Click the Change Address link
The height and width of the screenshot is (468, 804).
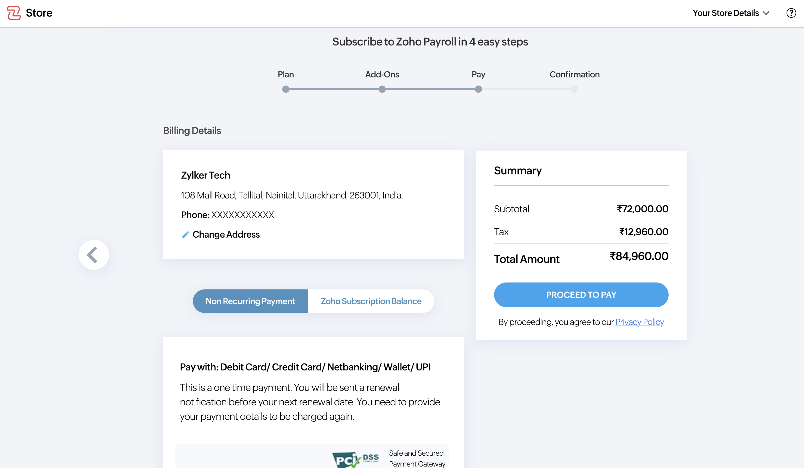[226, 235]
